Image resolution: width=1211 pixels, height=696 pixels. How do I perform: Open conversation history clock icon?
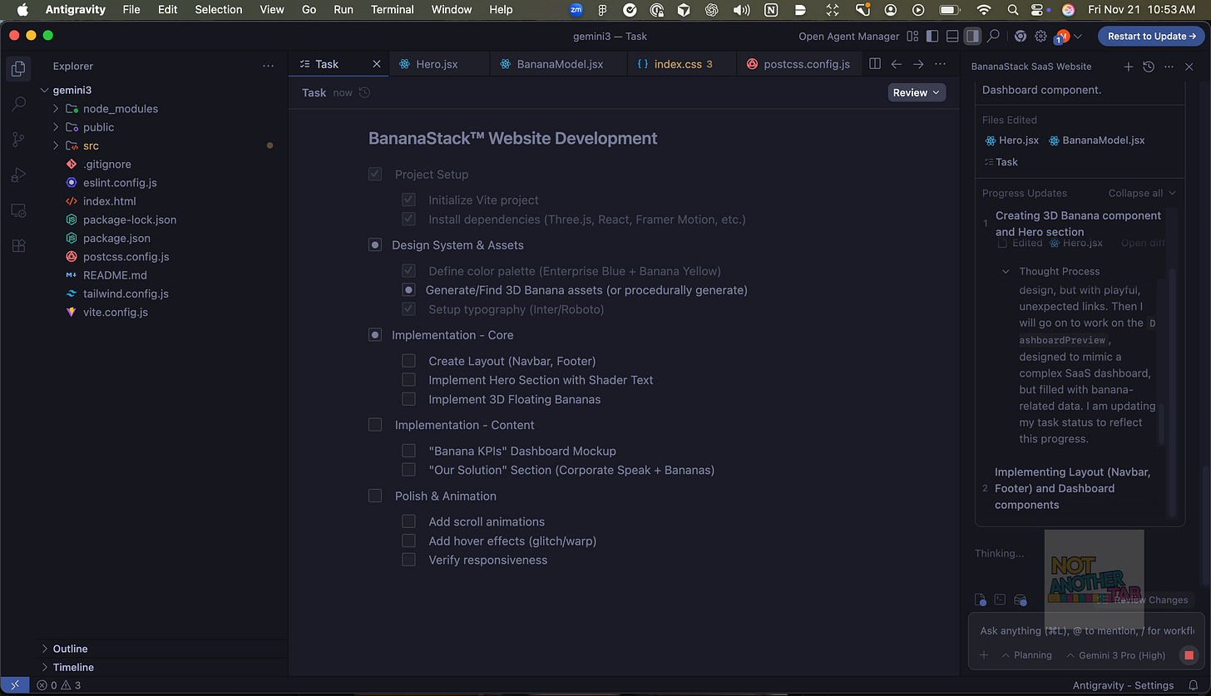point(1149,67)
